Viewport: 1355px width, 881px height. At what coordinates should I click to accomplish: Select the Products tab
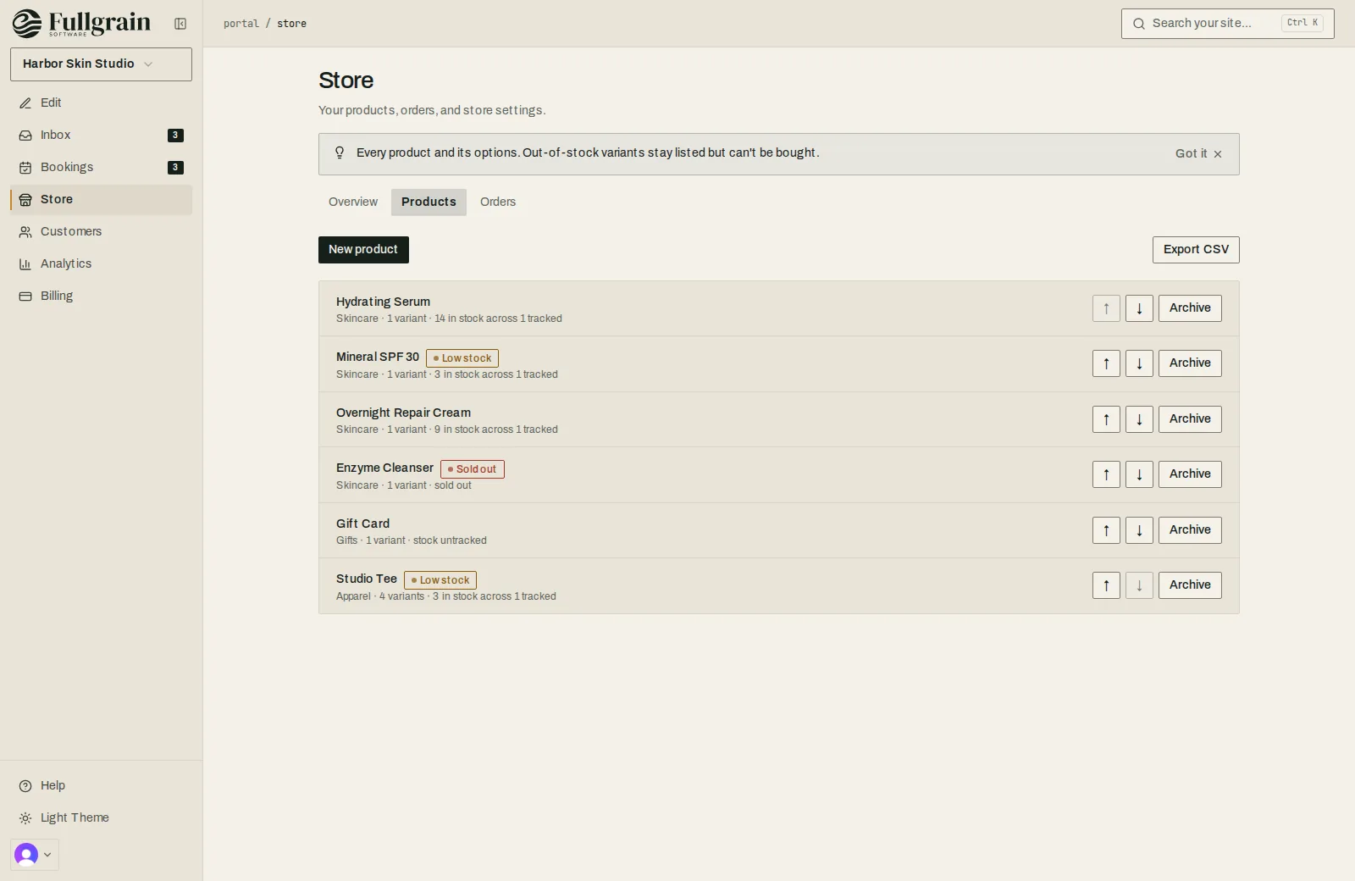click(x=429, y=202)
